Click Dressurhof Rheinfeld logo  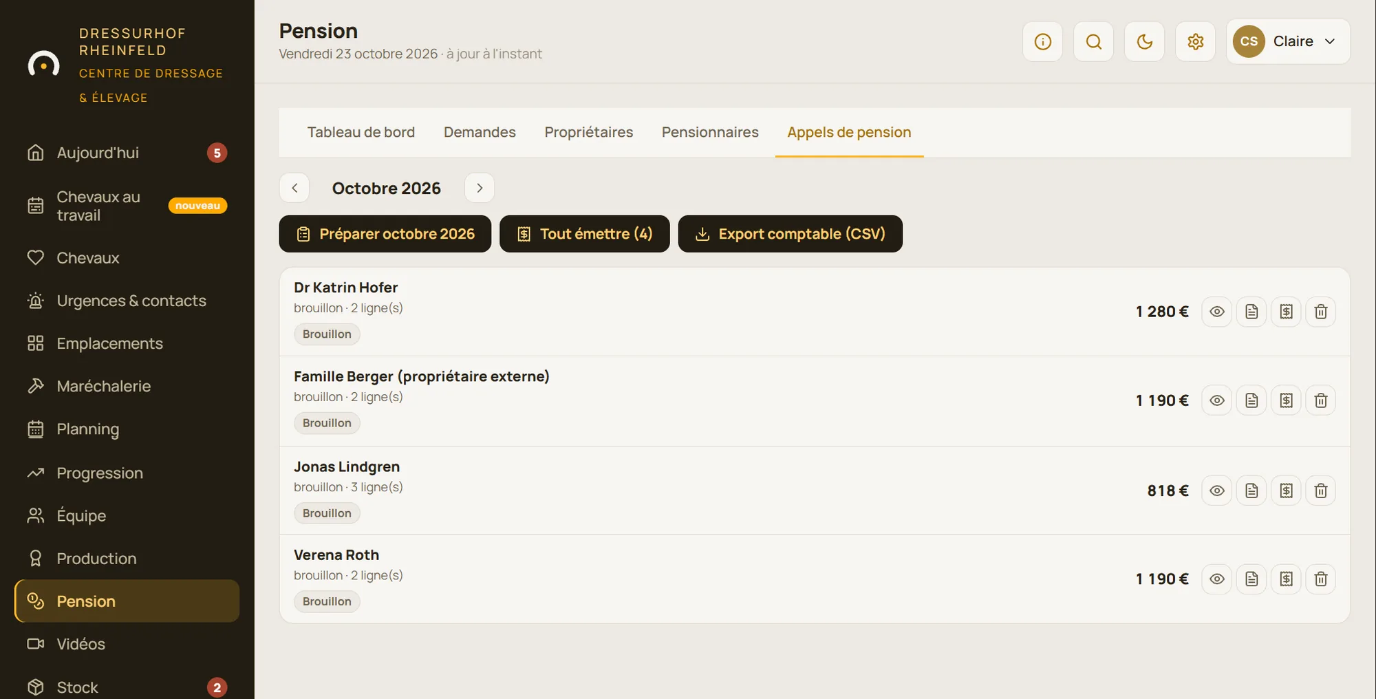(x=43, y=65)
